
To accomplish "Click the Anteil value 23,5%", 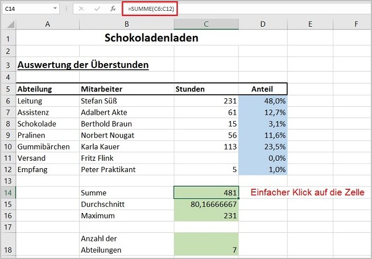I will click(x=263, y=147).
